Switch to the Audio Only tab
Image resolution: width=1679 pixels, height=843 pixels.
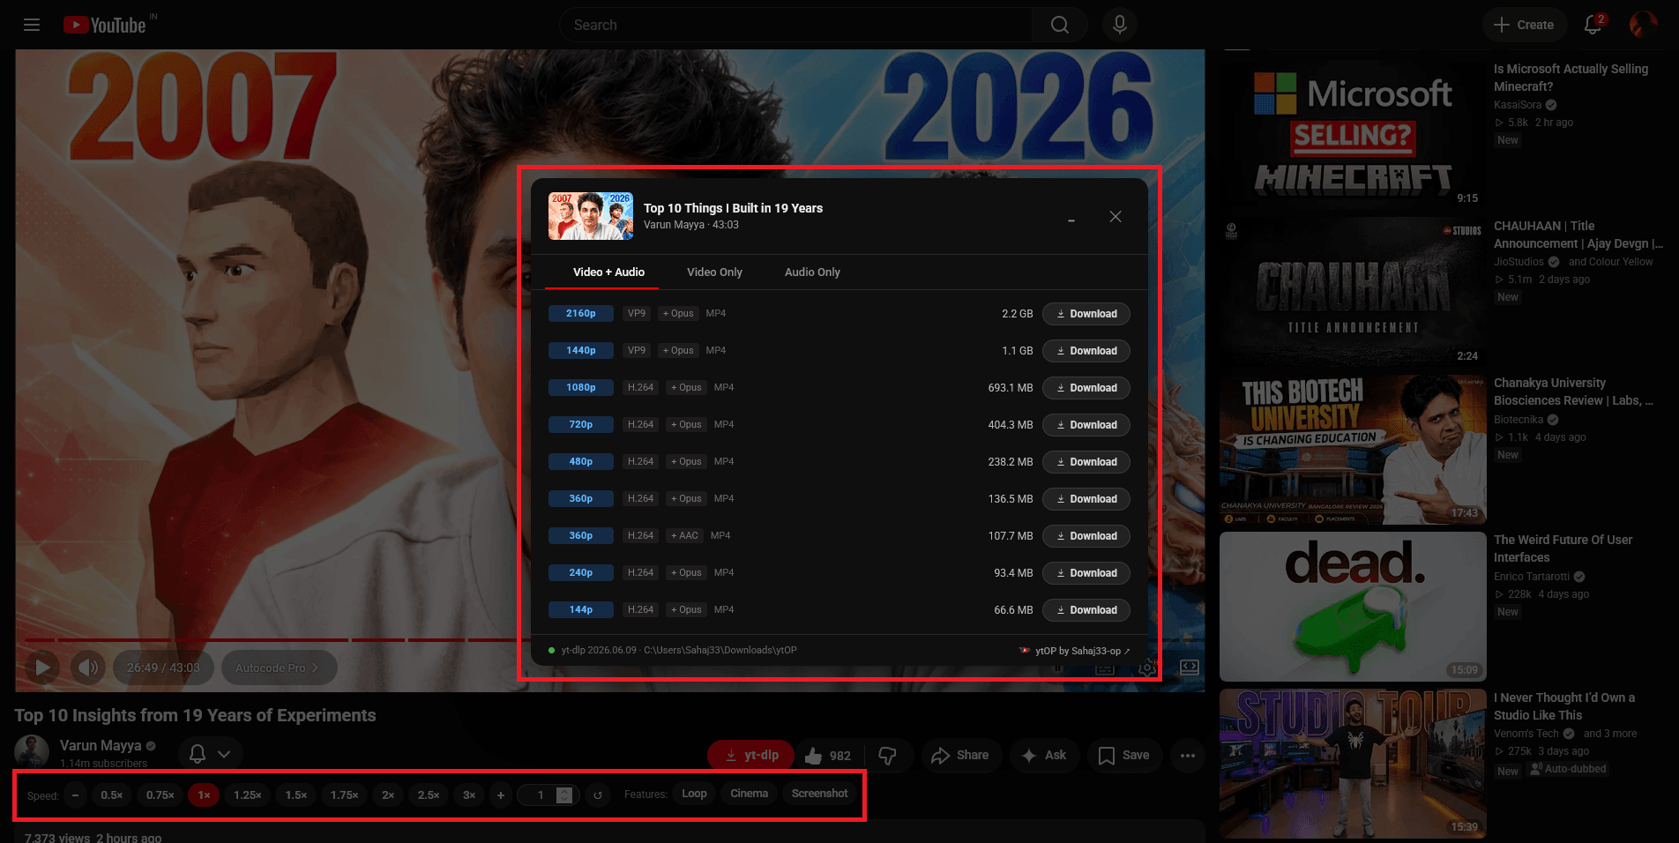coord(812,272)
